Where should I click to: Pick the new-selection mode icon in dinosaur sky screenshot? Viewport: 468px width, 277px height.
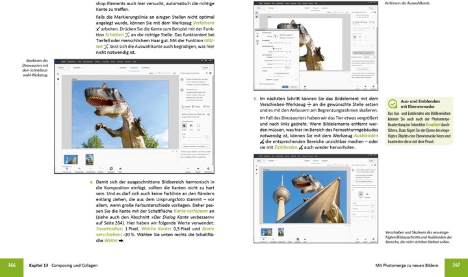198,126
